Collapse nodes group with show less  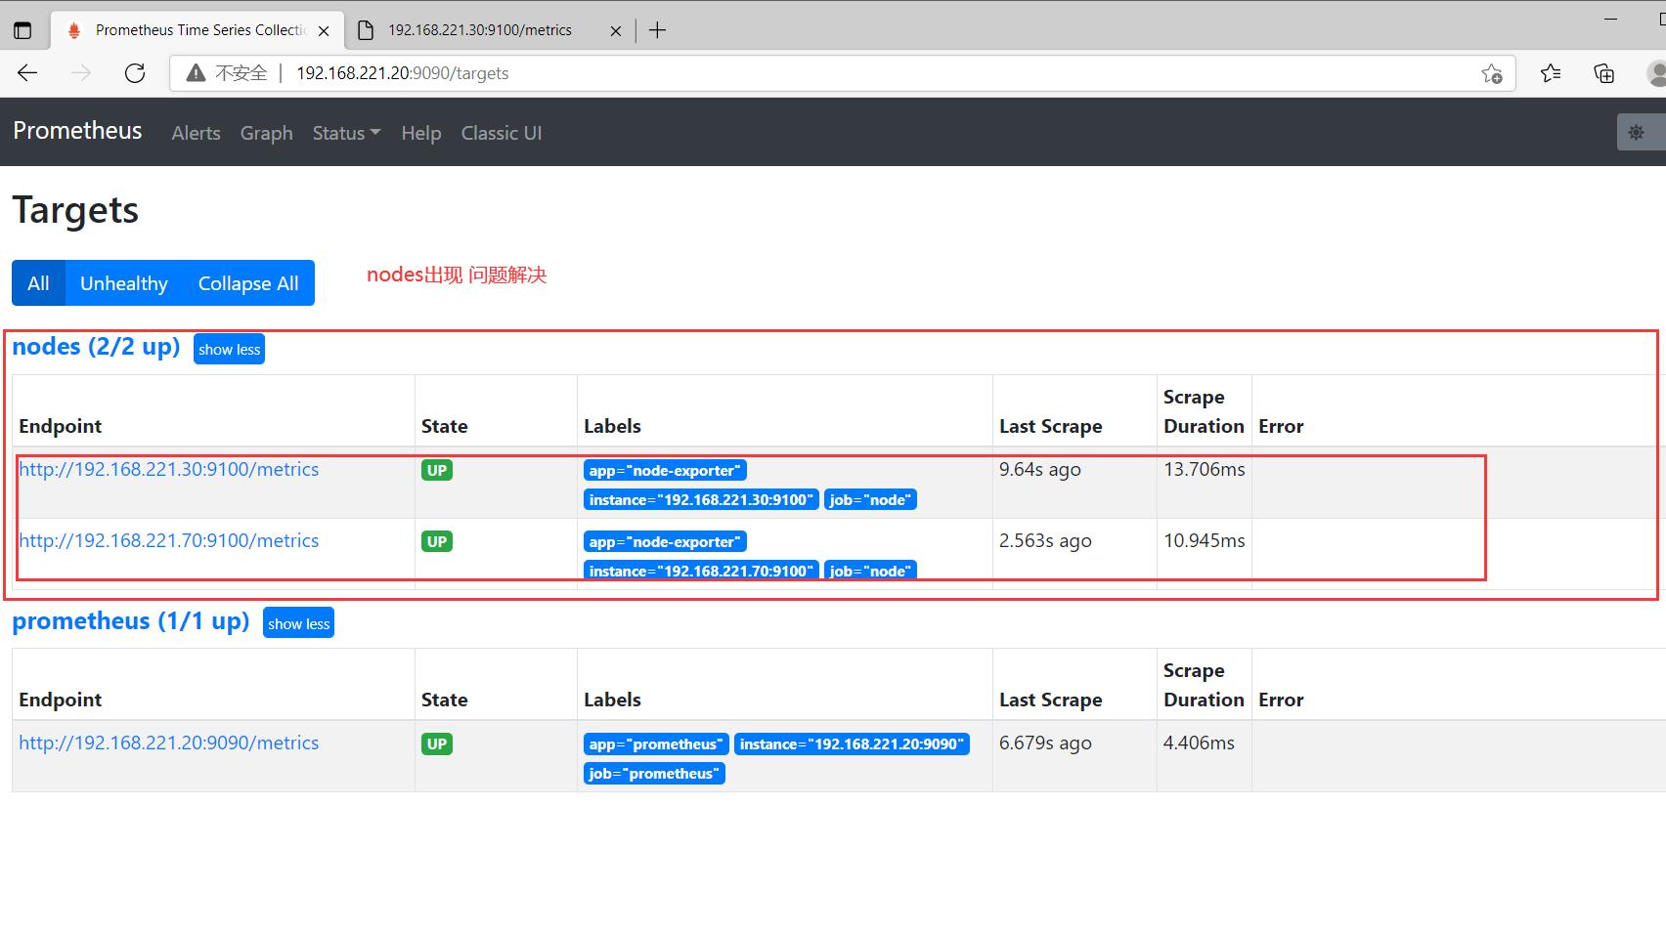[x=229, y=350]
